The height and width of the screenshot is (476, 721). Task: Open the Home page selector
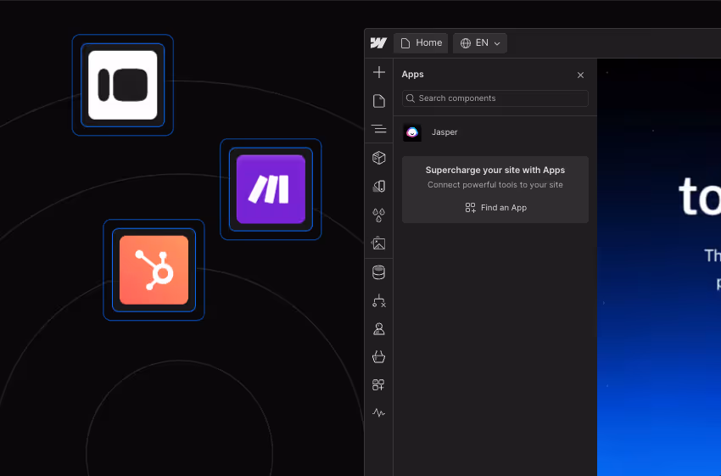click(421, 42)
